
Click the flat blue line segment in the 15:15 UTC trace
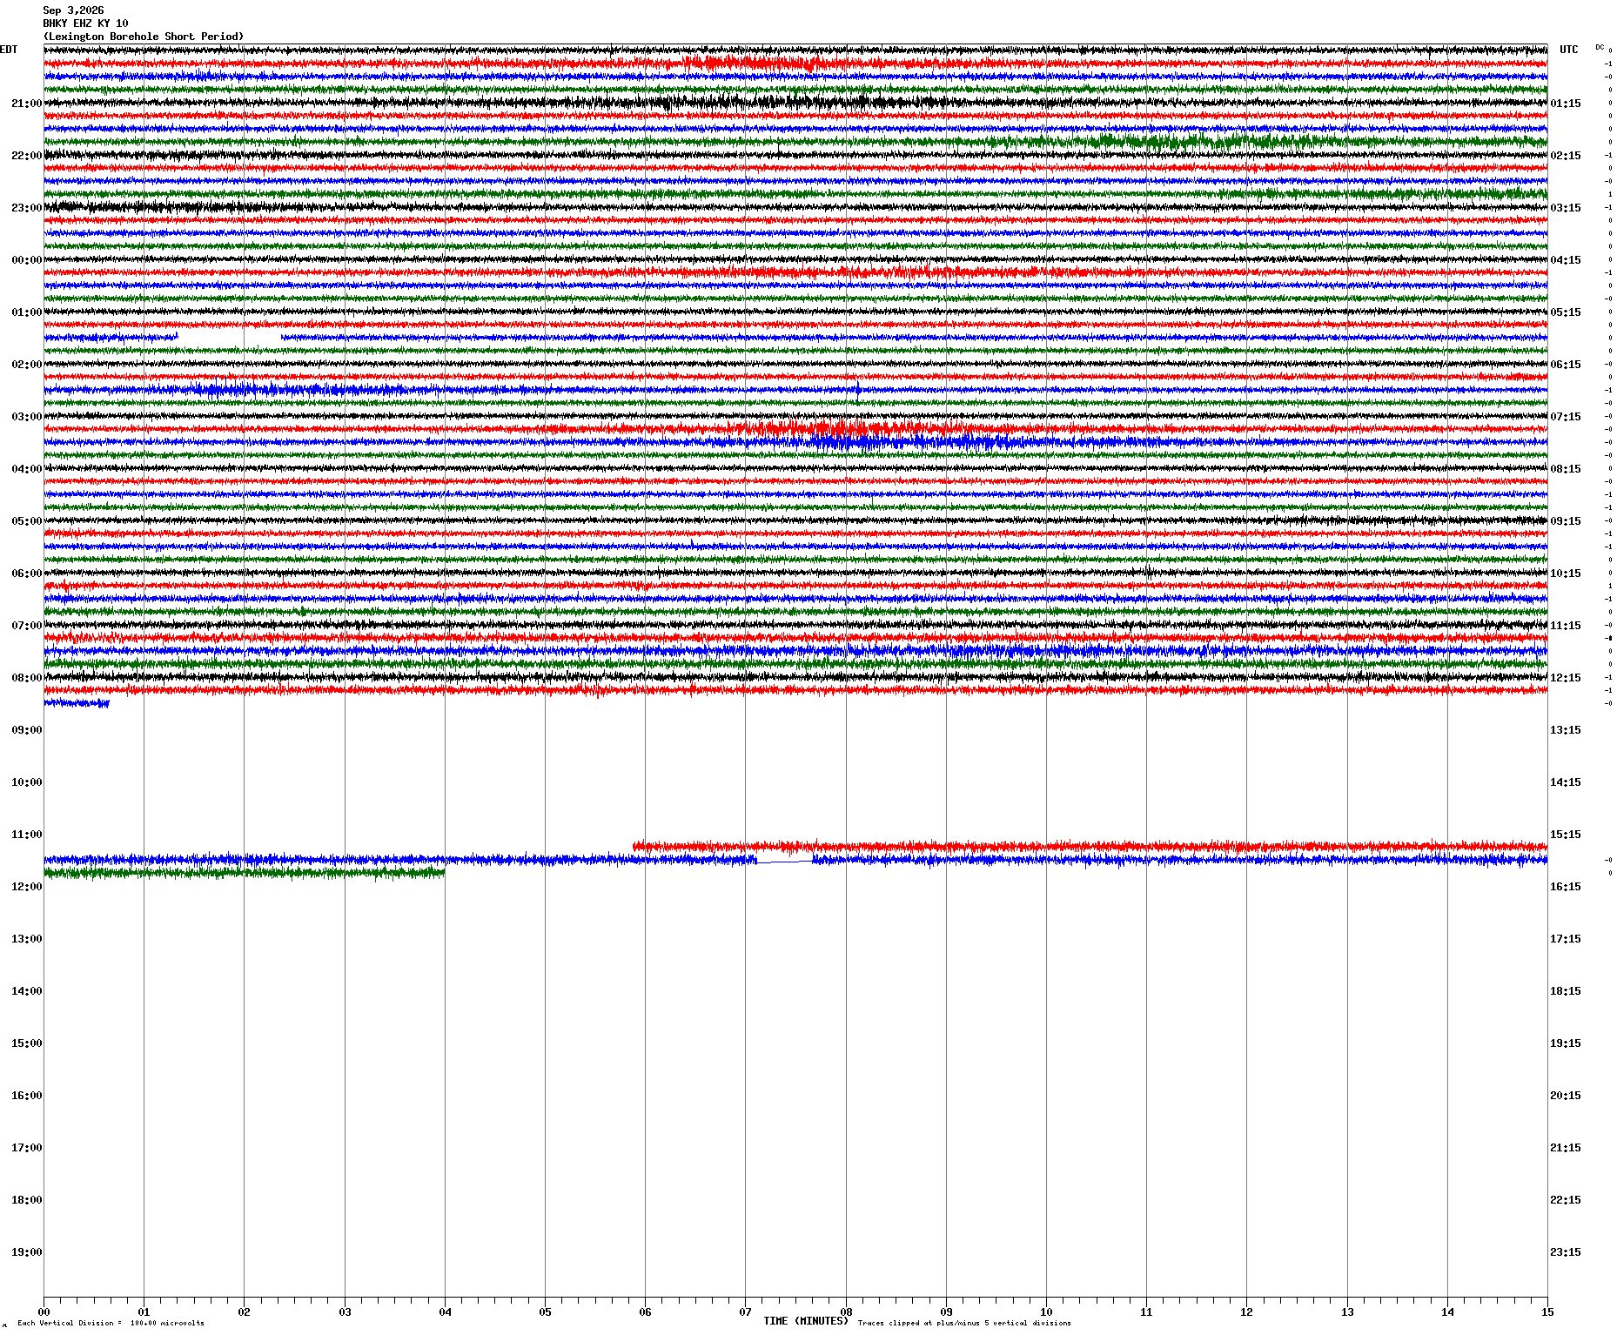[x=785, y=862]
